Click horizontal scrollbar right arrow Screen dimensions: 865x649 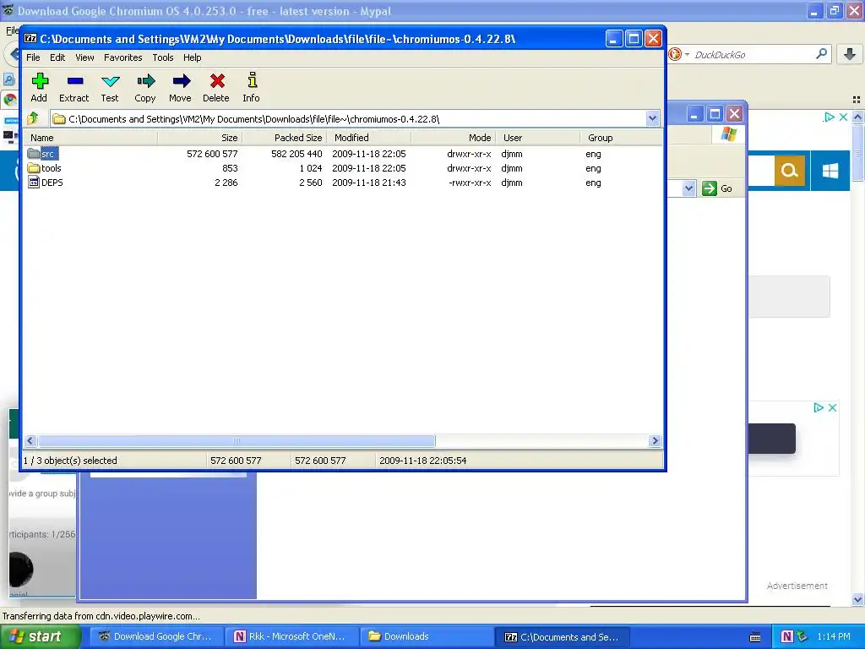click(x=655, y=440)
